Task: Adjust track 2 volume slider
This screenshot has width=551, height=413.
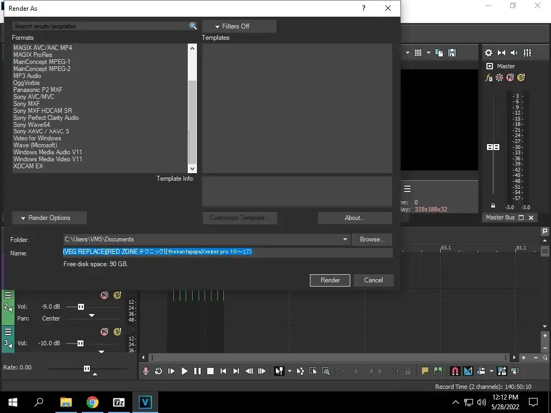Action: point(81,307)
